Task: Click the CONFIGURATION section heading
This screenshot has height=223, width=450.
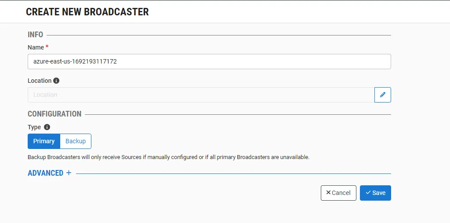Action: [x=54, y=114]
